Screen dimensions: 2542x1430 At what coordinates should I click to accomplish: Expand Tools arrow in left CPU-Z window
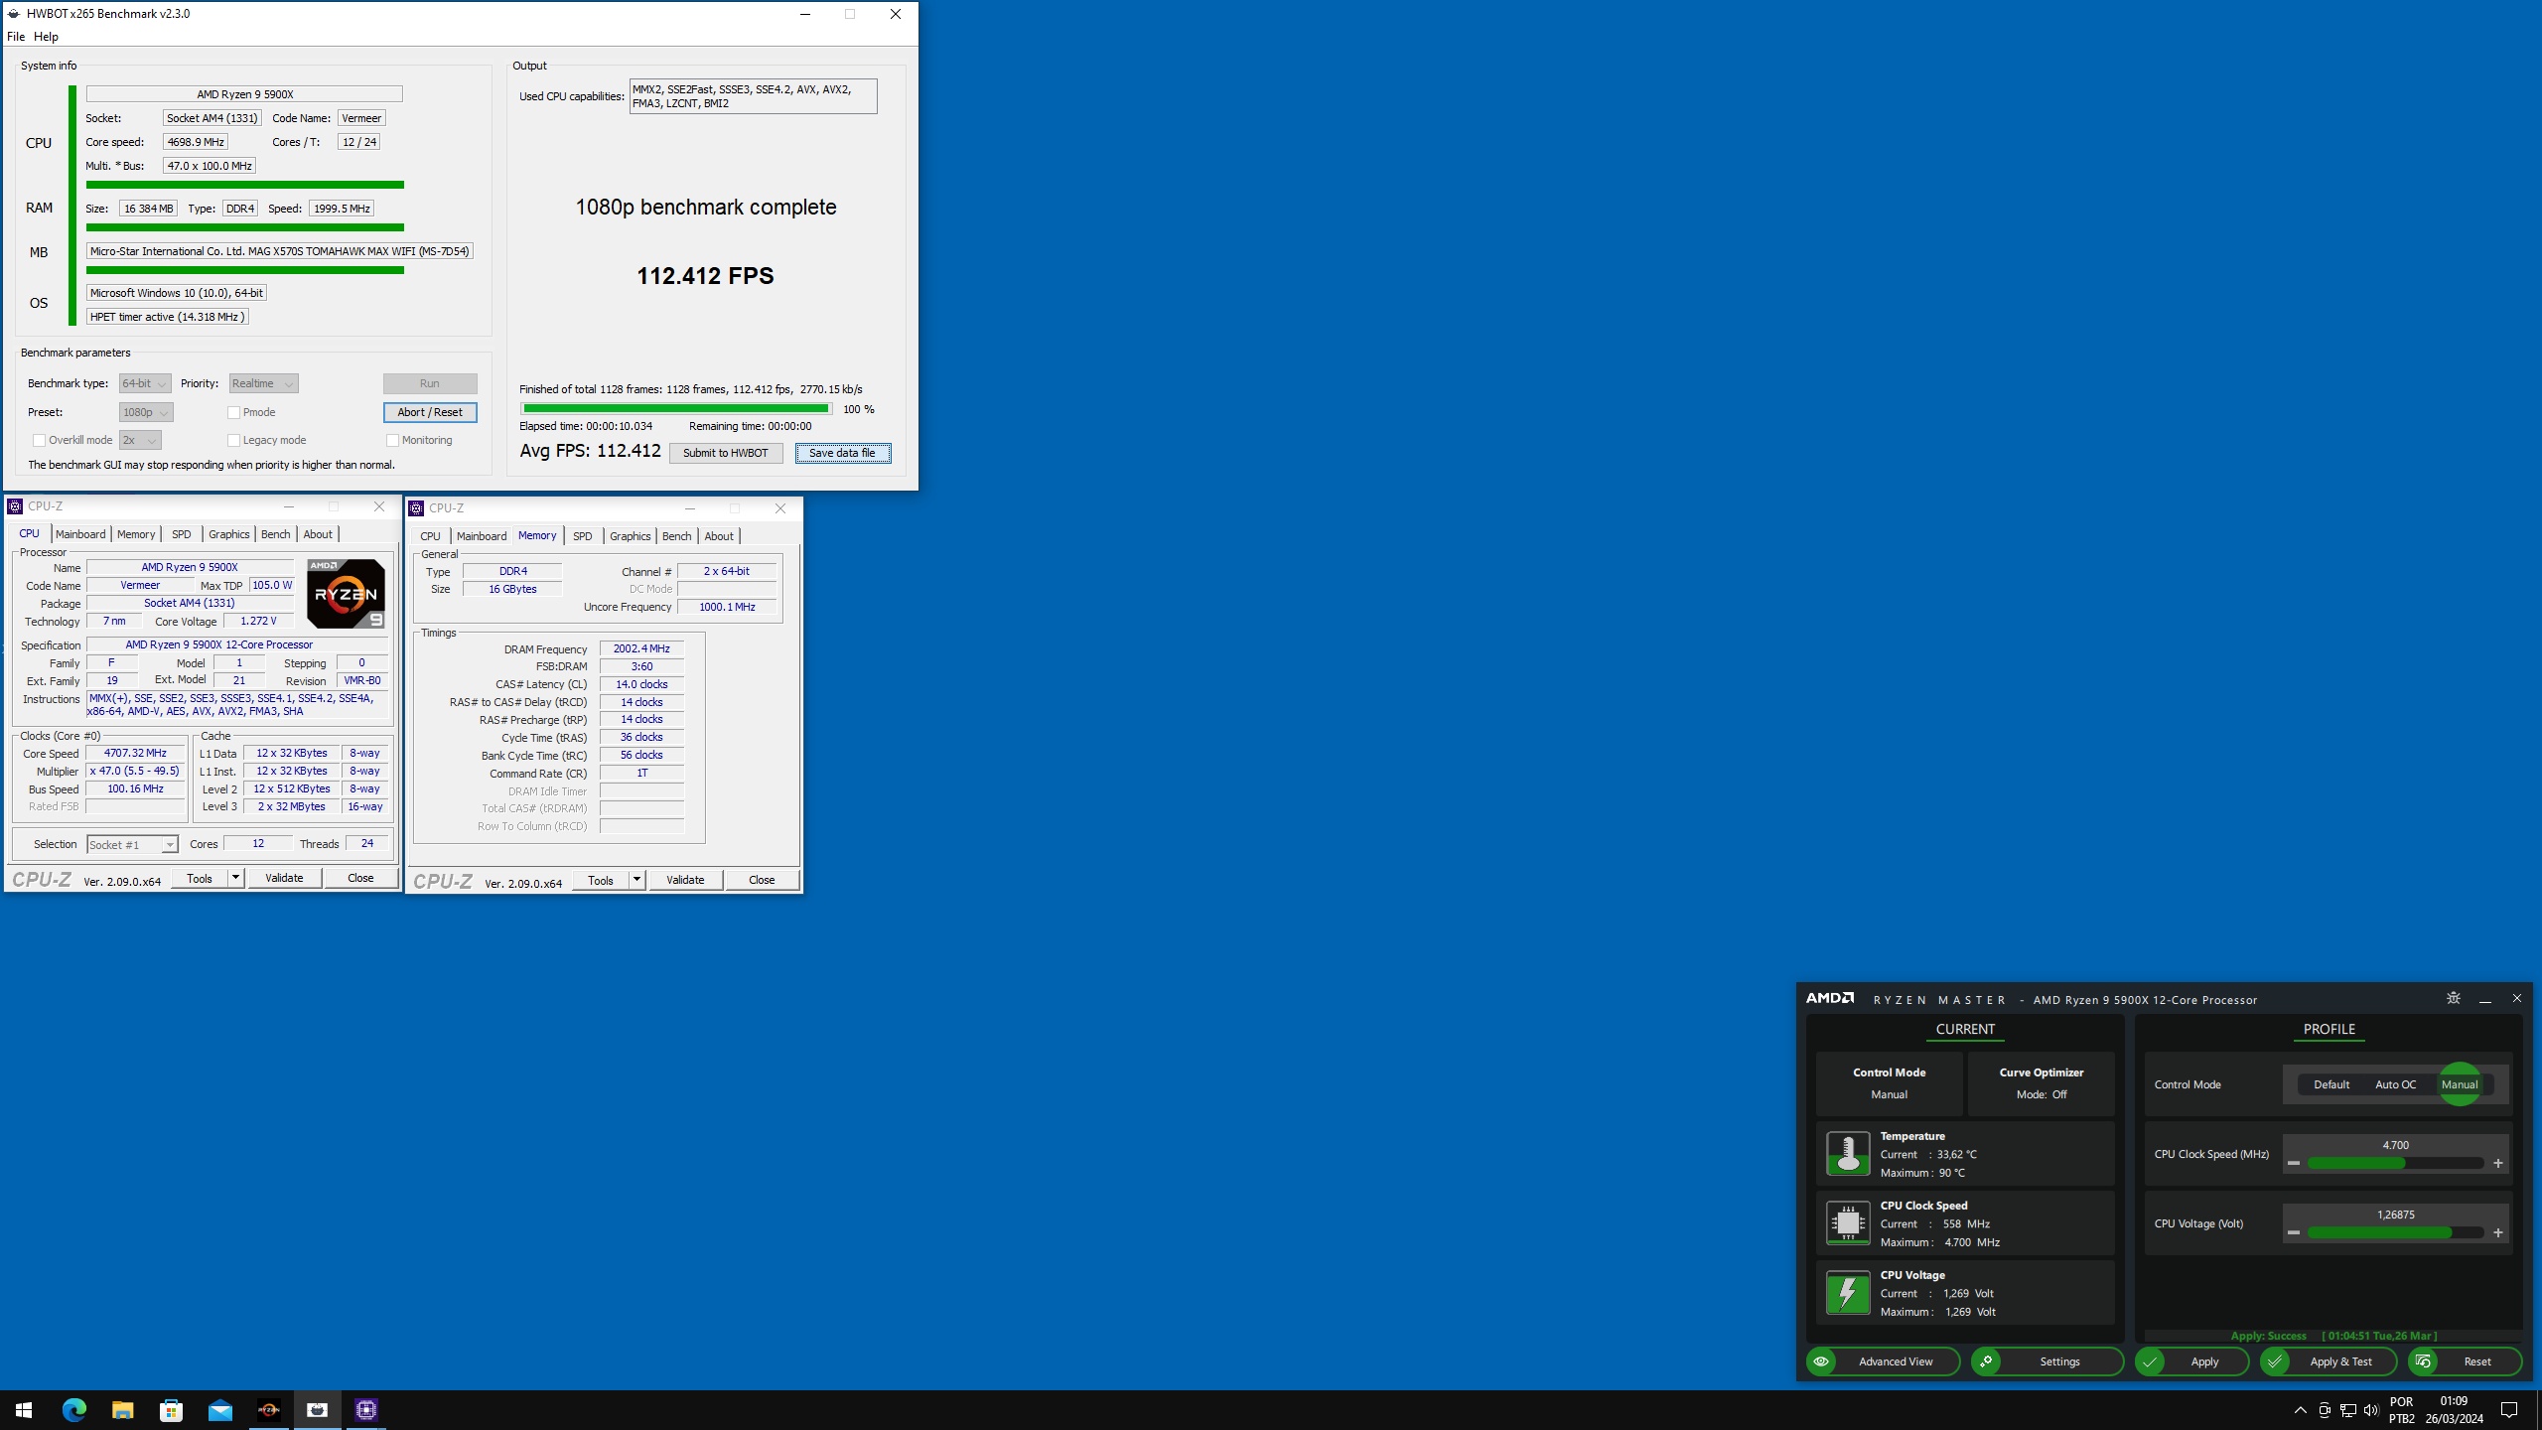(235, 878)
